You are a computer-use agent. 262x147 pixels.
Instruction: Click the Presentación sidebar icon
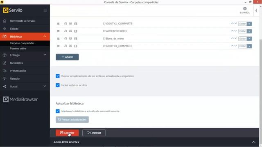coord(5,71)
